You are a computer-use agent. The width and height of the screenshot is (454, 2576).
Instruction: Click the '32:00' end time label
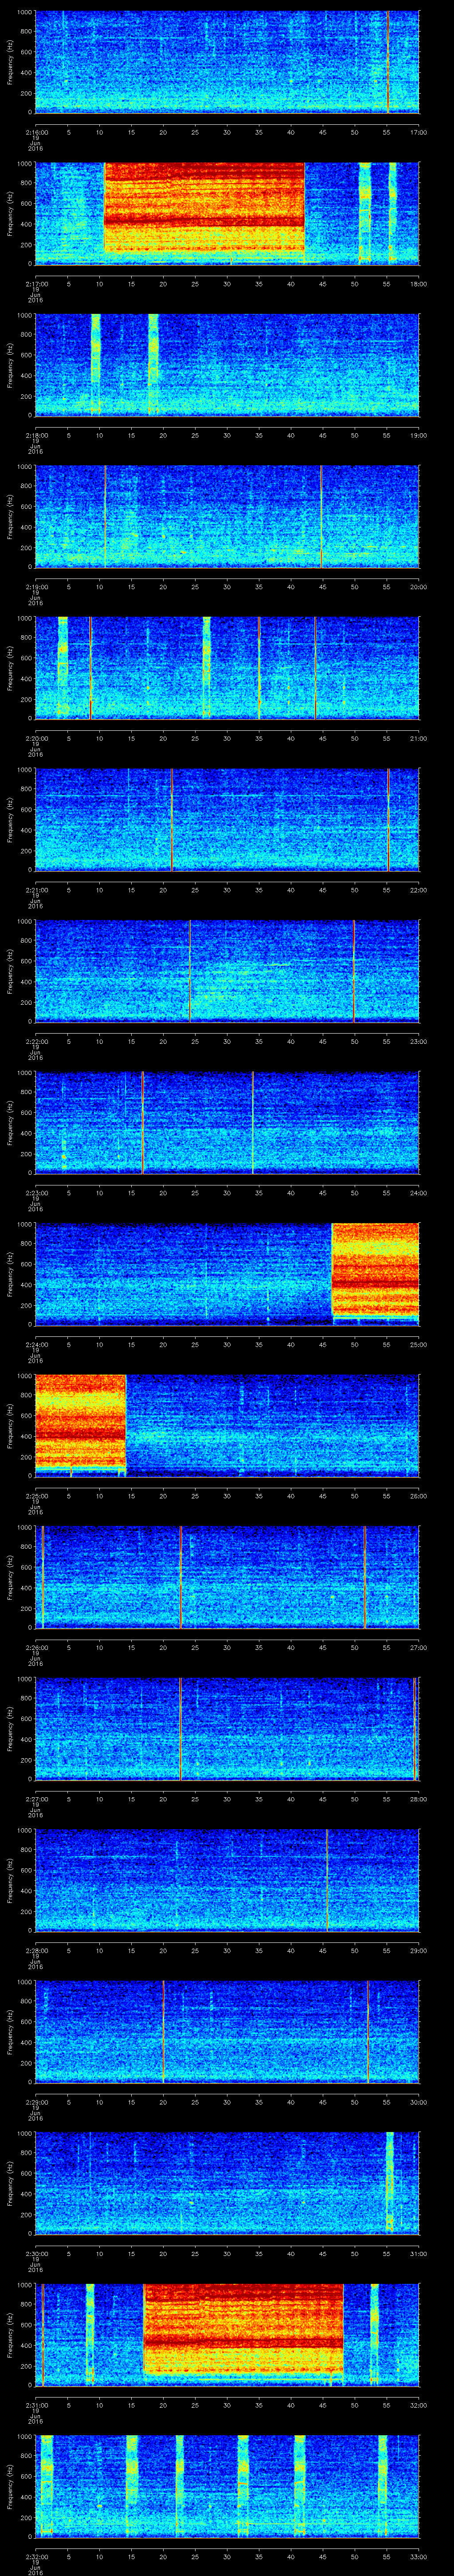click(418, 2405)
